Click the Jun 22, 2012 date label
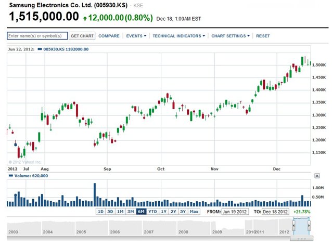Viewport: 332px width, 247px height. [x=21, y=49]
